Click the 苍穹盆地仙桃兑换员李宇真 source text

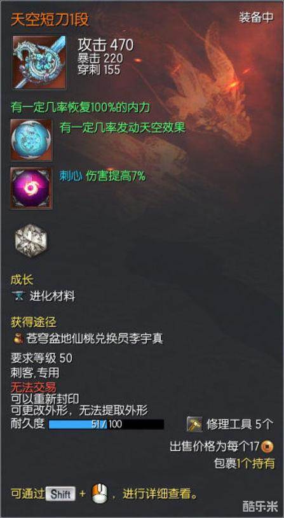tap(95, 339)
